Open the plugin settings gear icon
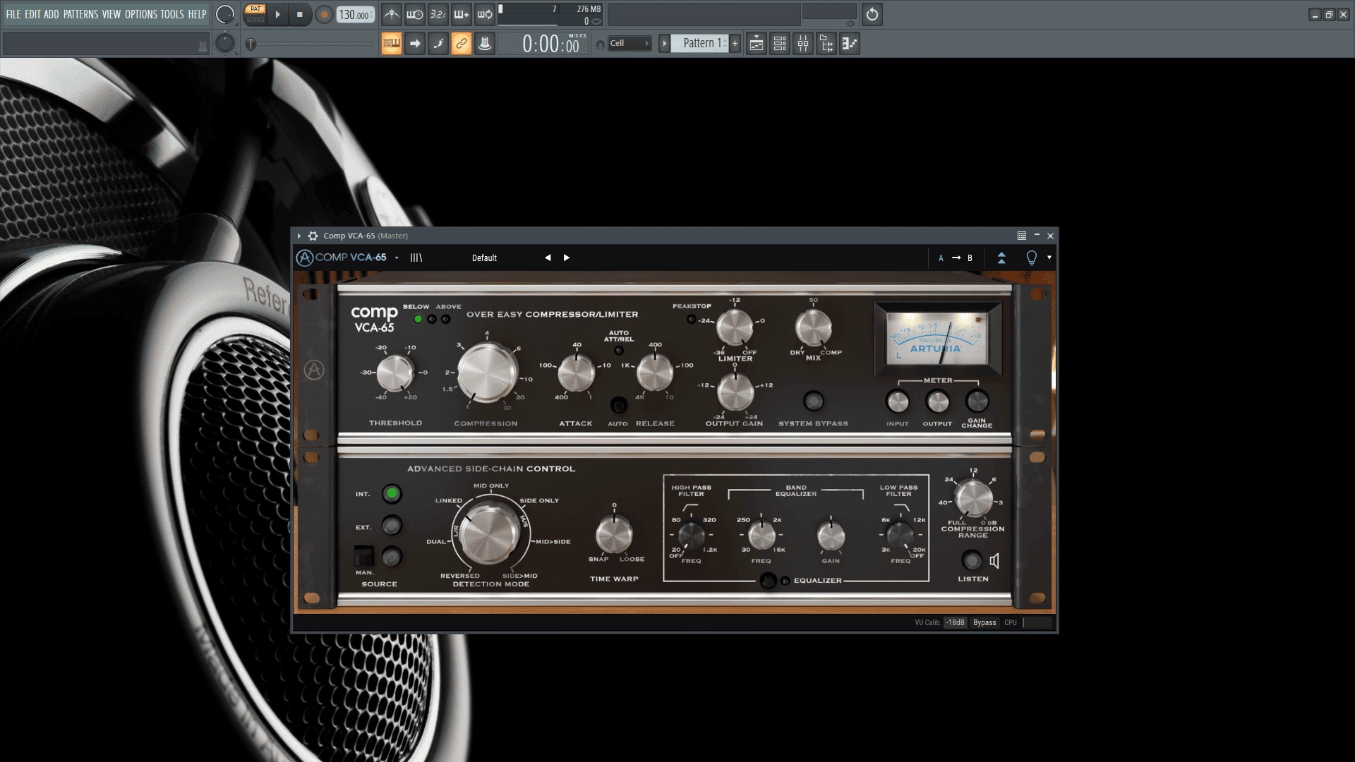The height and width of the screenshot is (762, 1355). click(x=313, y=236)
